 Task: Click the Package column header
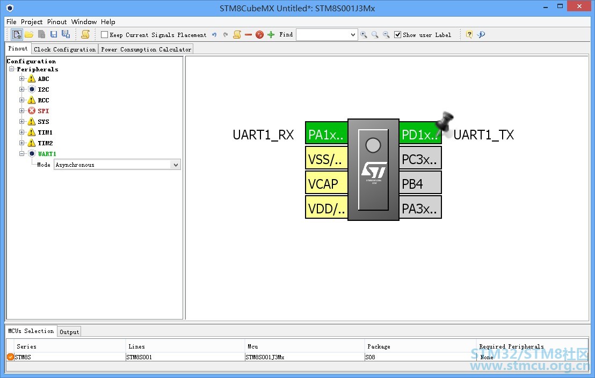pos(420,346)
